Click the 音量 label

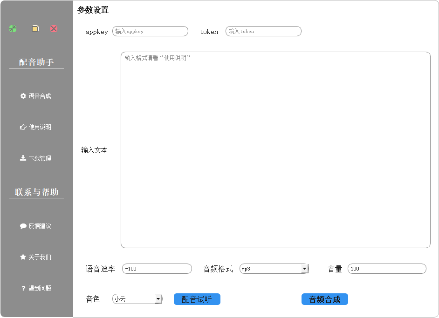335,269
